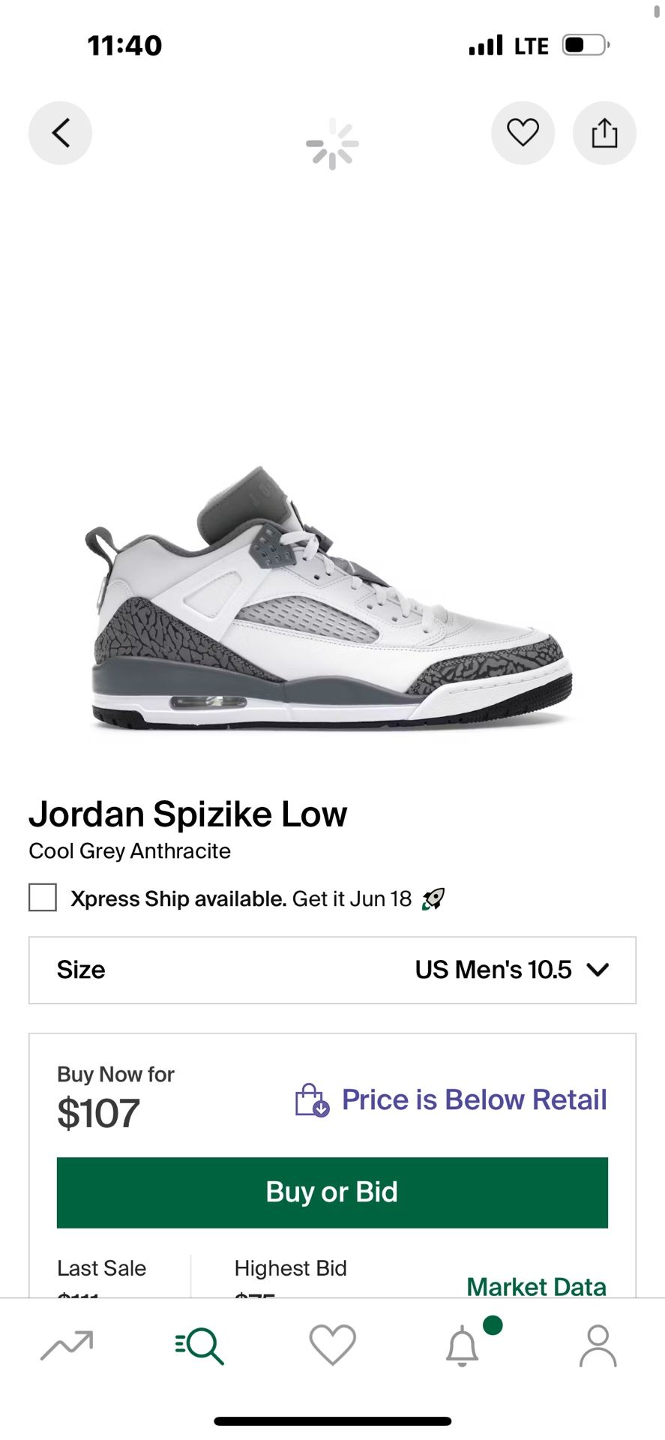Open the search tab in bottom bar
The width and height of the screenshot is (665, 1440).
(199, 1345)
